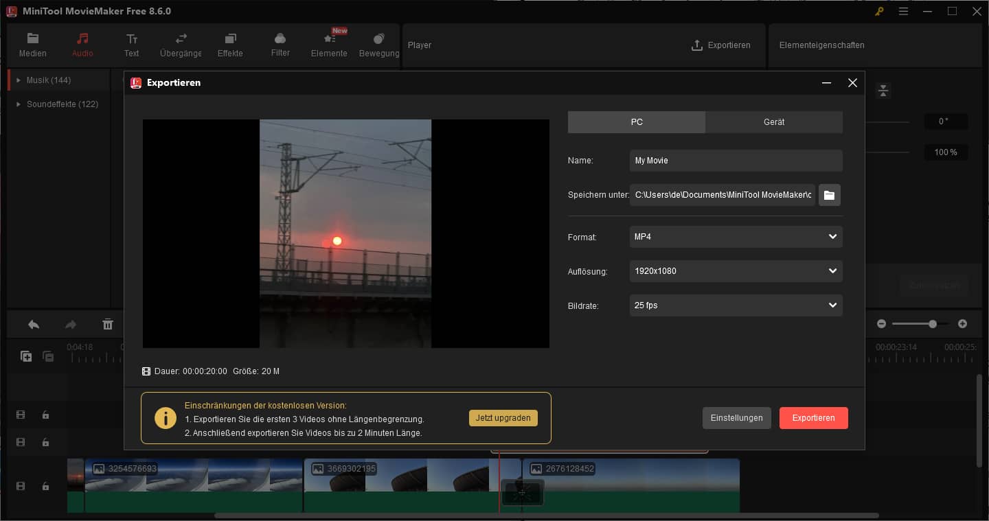This screenshot has height=521, width=989.
Task: Click the zoom in plus icon on timeline
Action: [962, 324]
